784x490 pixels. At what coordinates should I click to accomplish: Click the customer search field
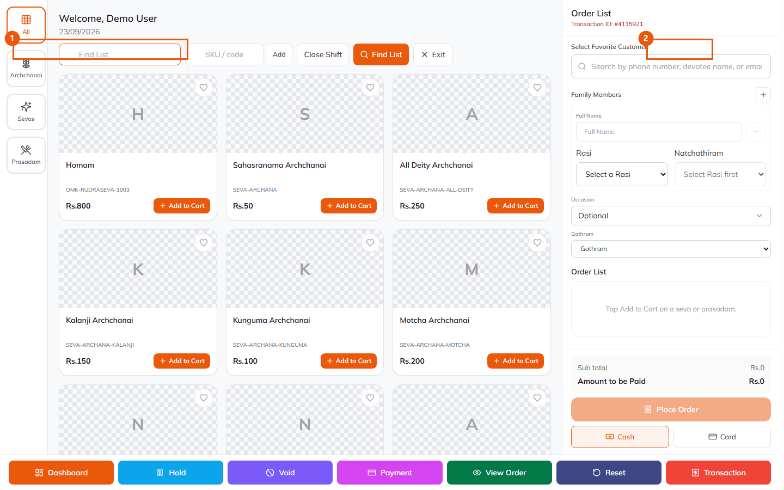[671, 66]
